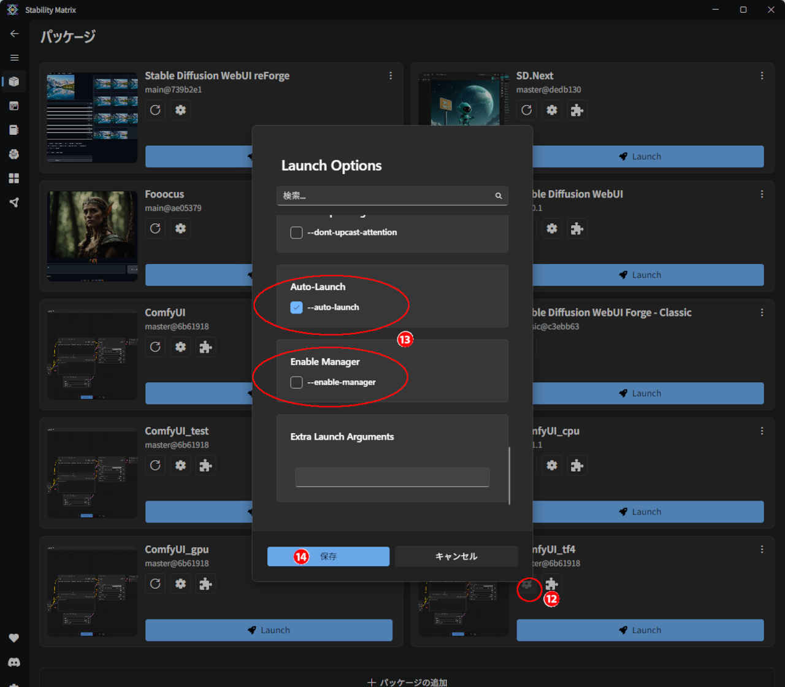Open launch options gear for reForge

point(180,110)
